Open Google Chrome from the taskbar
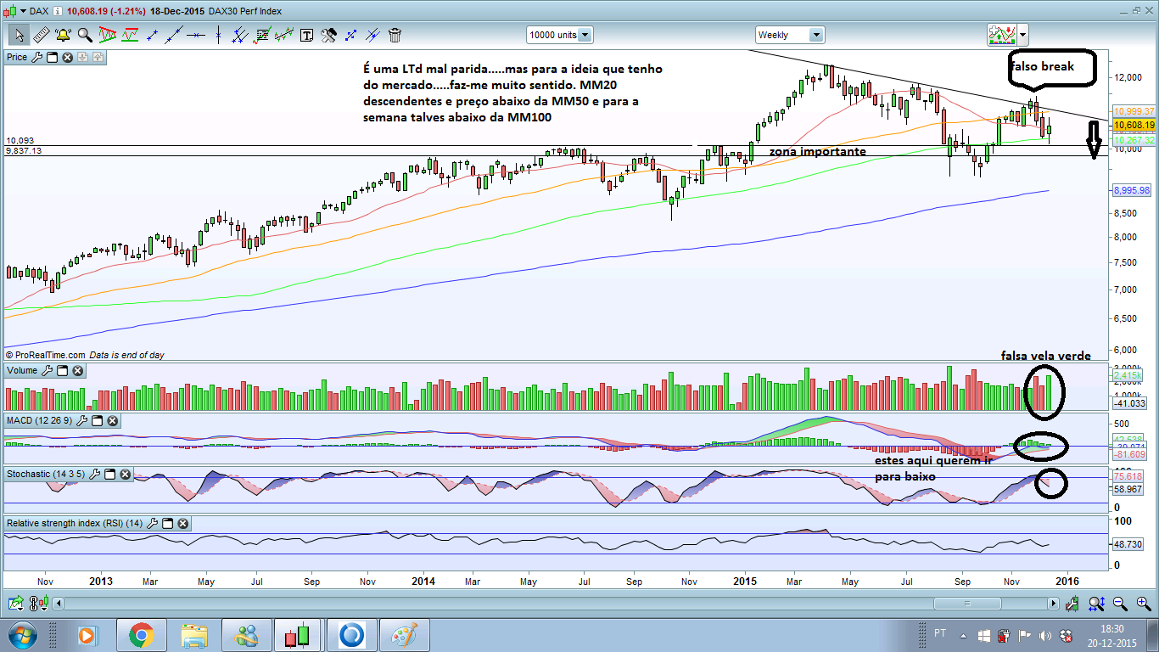The image size is (1159, 652). point(141,634)
